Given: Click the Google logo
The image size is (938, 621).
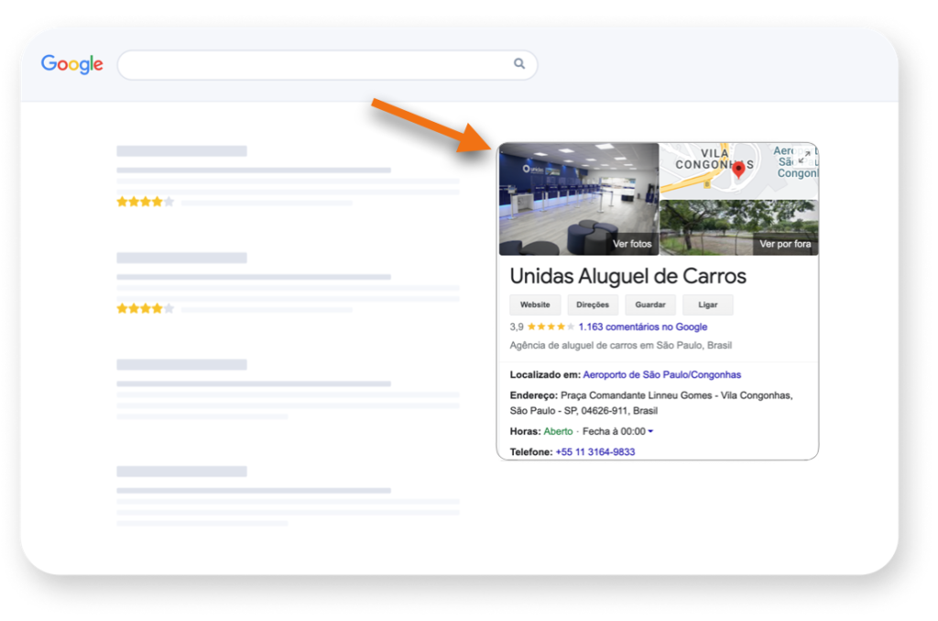Looking at the screenshot, I should point(71,64).
